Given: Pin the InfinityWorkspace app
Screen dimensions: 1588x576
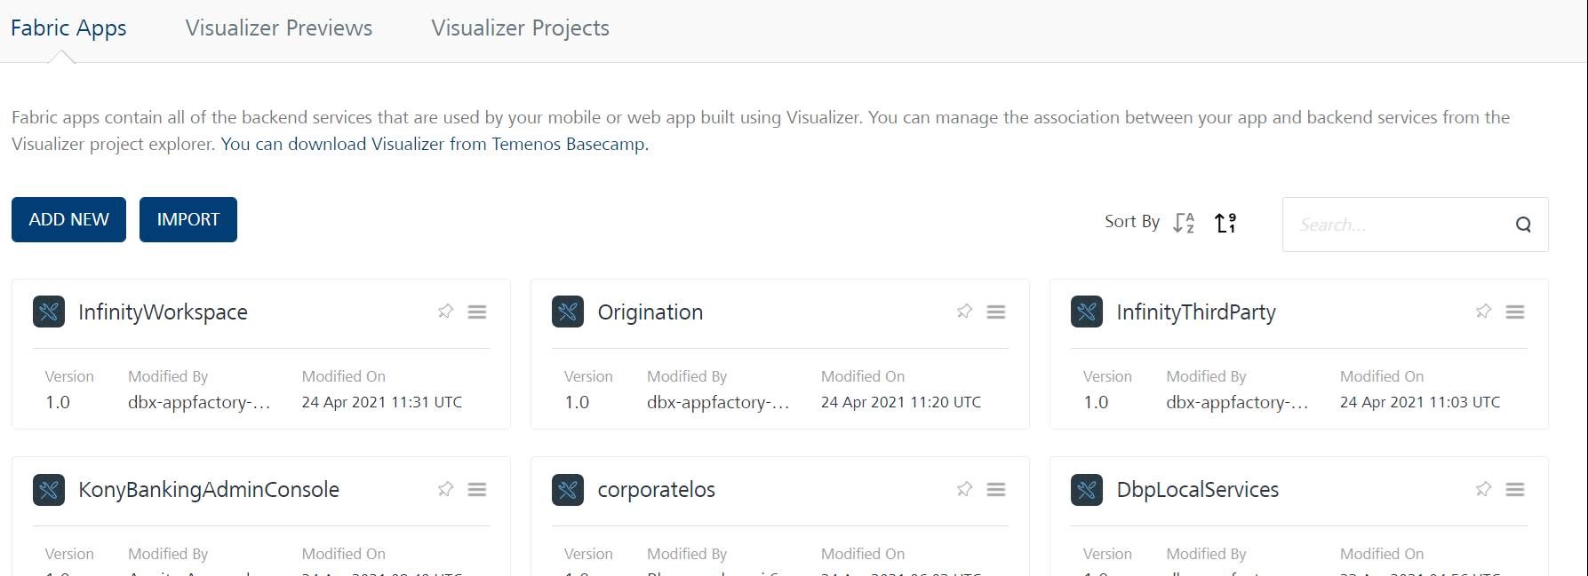Looking at the screenshot, I should (445, 312).
